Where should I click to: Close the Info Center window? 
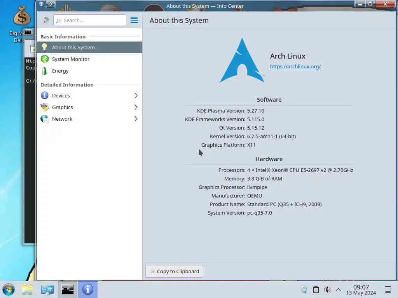coord(385,4)
